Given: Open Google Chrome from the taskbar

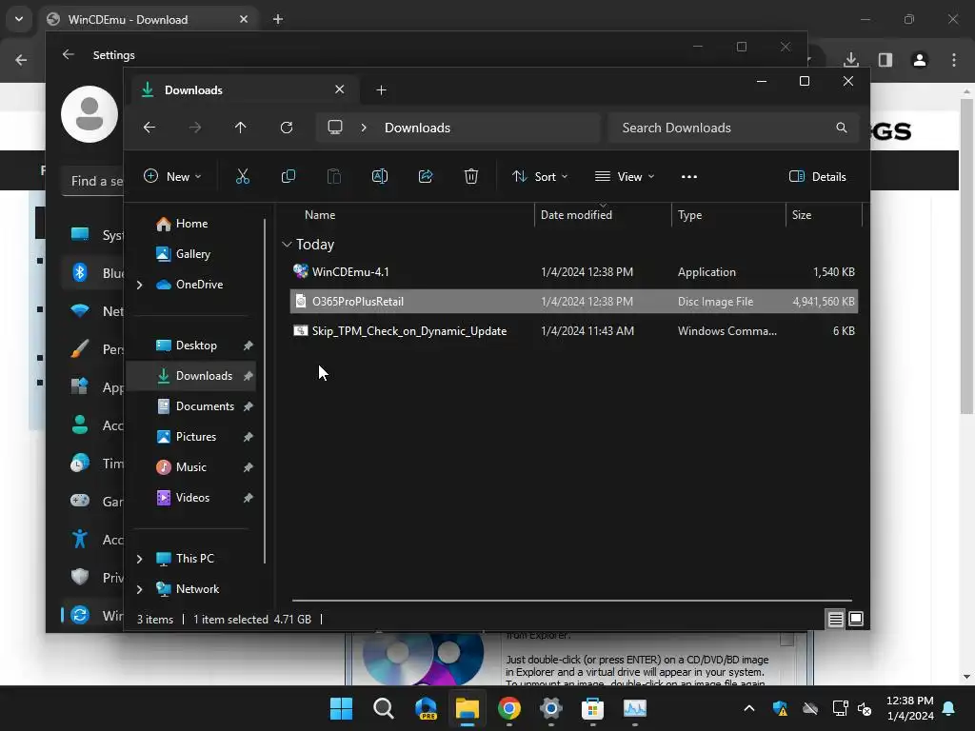Looking at the screenshot, I should (x=509, y=708).
